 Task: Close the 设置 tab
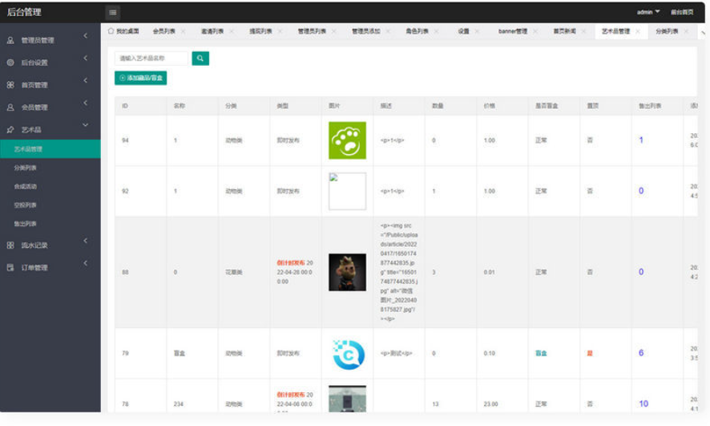click(x=477, y=31)
